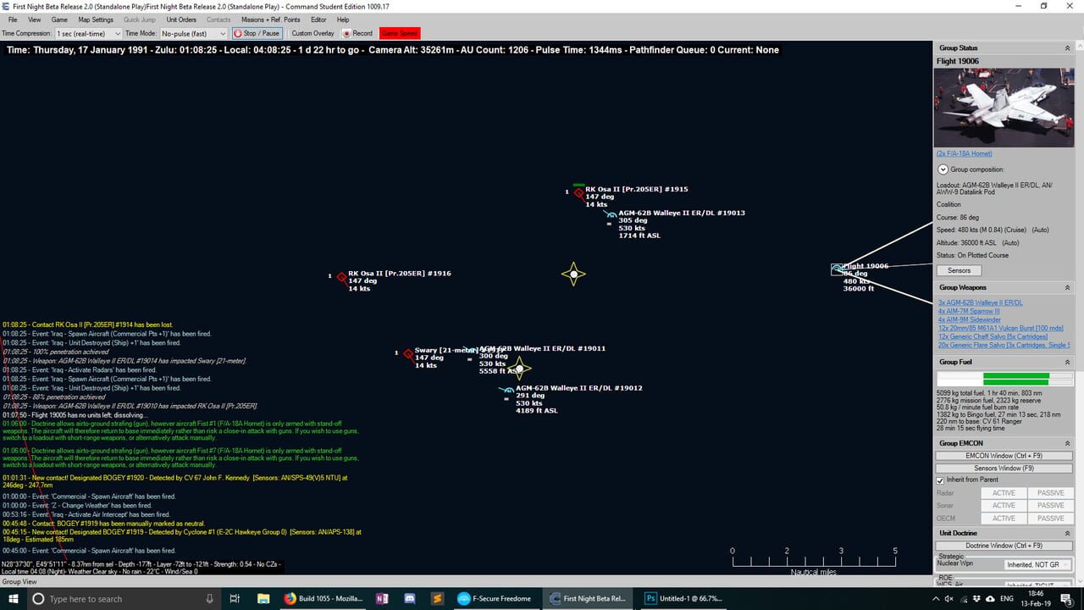
Task: Click the Game Speed red indicator
Action: pyautogui.click(x=398, y=33)
